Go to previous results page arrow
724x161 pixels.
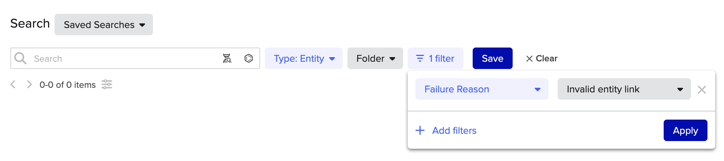(x=13, y=84)
